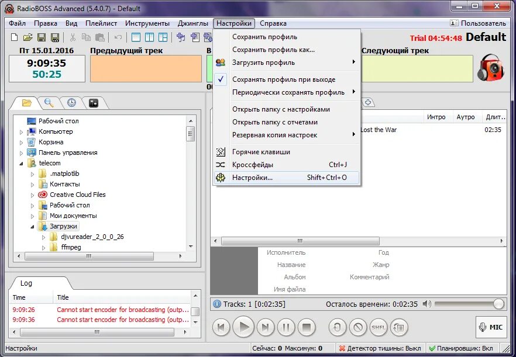Select the single-pane layout icon

tap(136, 37)
